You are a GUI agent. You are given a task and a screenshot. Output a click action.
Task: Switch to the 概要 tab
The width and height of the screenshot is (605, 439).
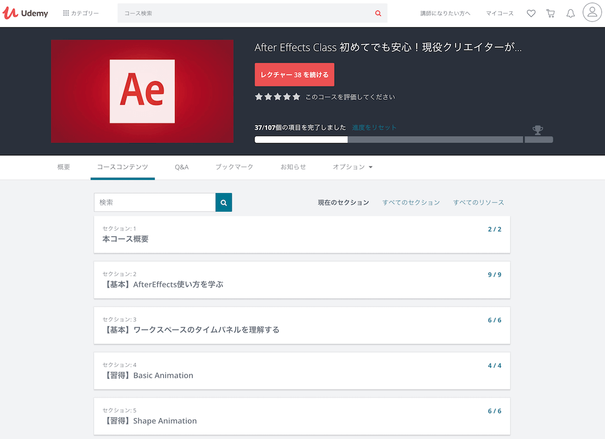click(64, 167)
